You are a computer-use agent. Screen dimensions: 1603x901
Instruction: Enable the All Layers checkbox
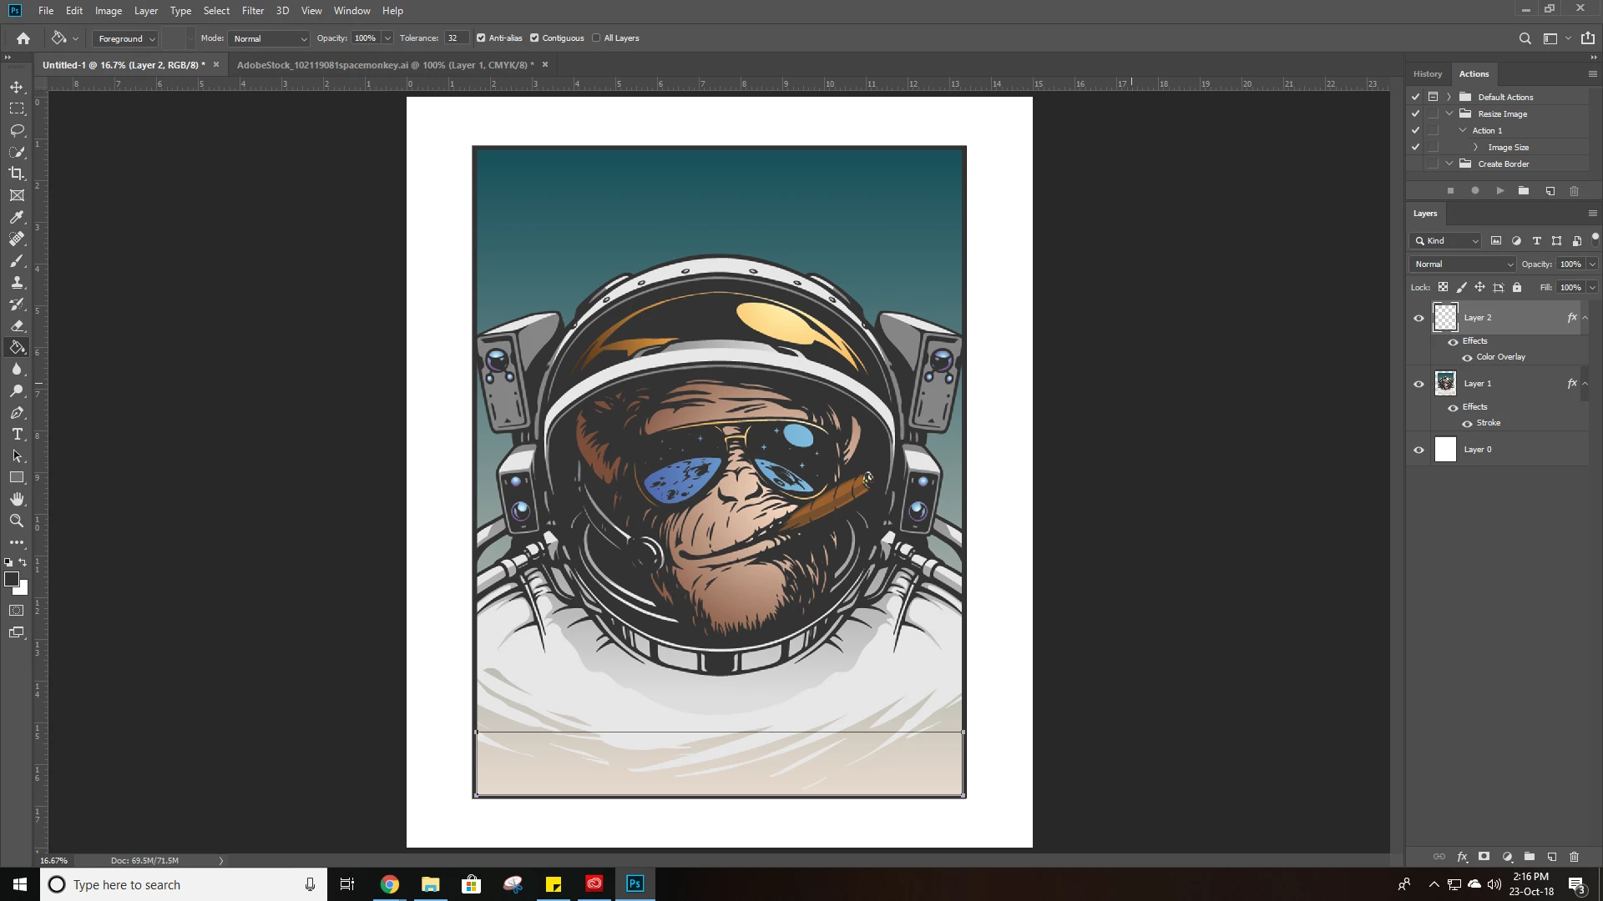[596, 38]
